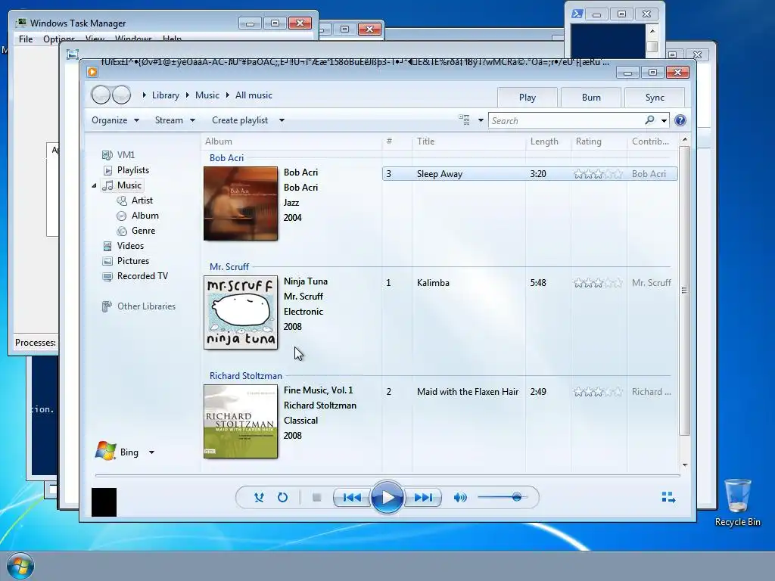Viewport: 775px width, 581px height.
Task: Select the Fine Music Vol. 1 album cover
Action: [x=241, y=421]
